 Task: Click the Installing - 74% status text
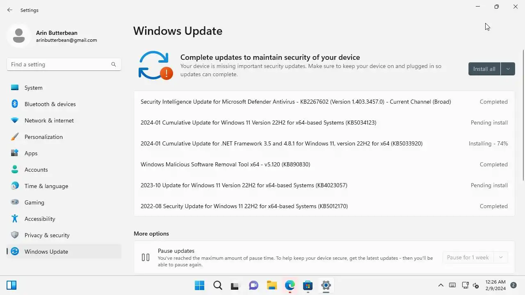coord(488,143)
